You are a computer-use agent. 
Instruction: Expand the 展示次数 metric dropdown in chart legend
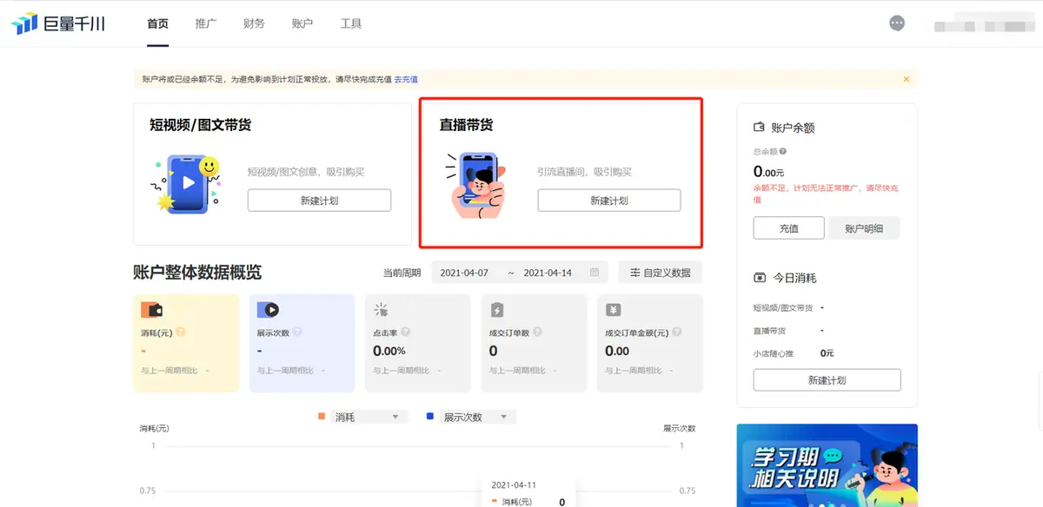click(x=476, y=418)
